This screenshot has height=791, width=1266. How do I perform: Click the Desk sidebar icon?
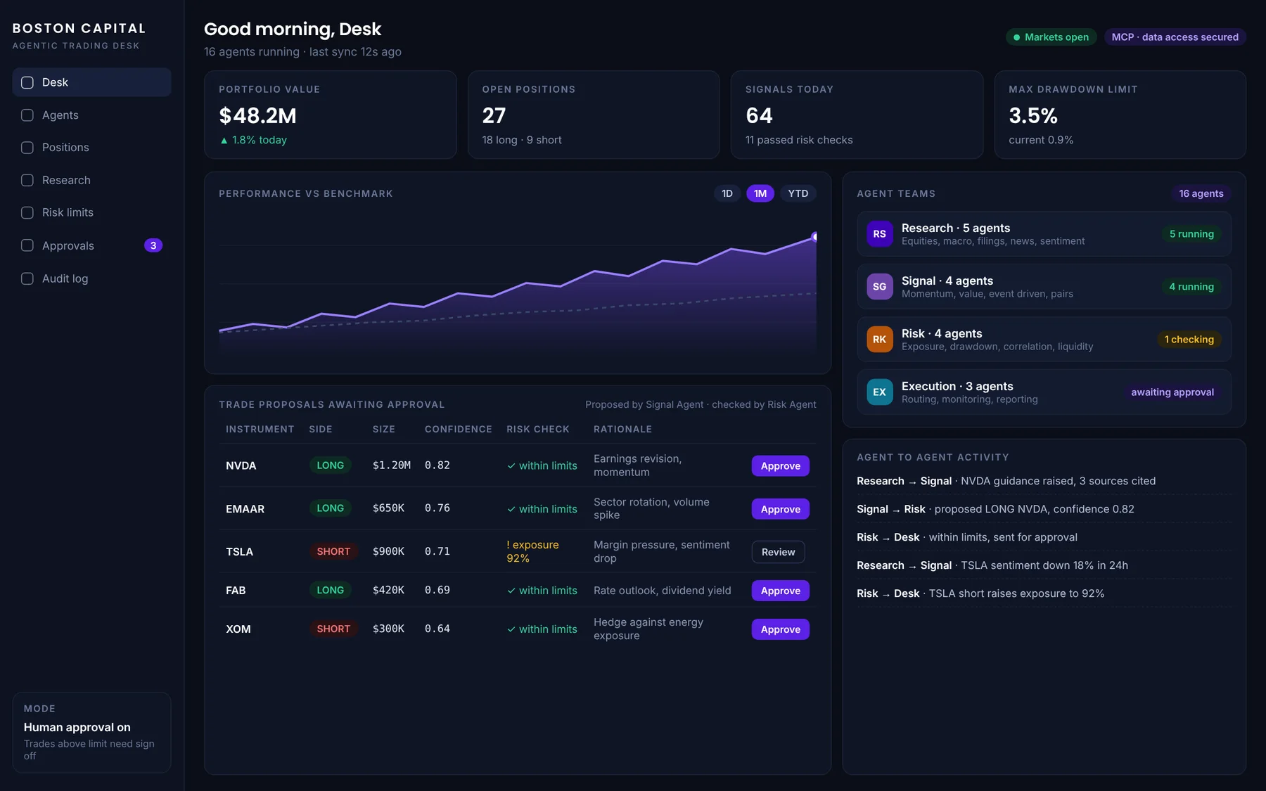[x=27, y=82]
